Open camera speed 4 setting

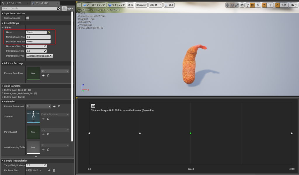[x=294, y=5]
